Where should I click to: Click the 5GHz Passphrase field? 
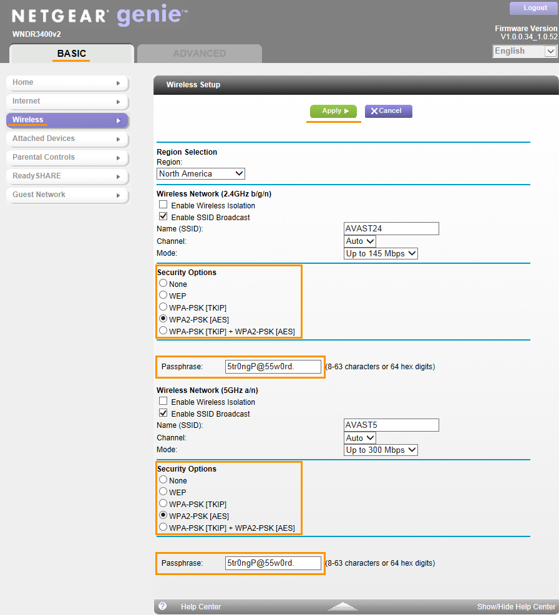[273, 563]
